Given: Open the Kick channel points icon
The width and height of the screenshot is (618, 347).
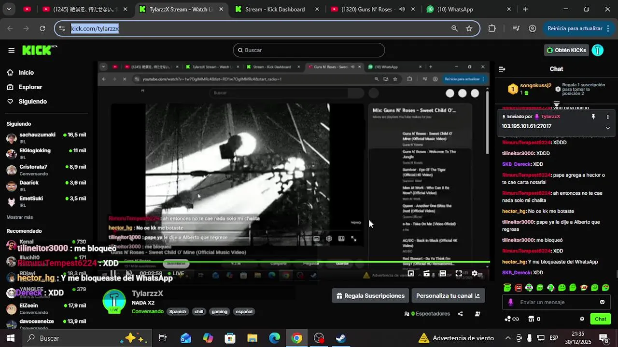Looking at the screenshot, I should point(512,319).
